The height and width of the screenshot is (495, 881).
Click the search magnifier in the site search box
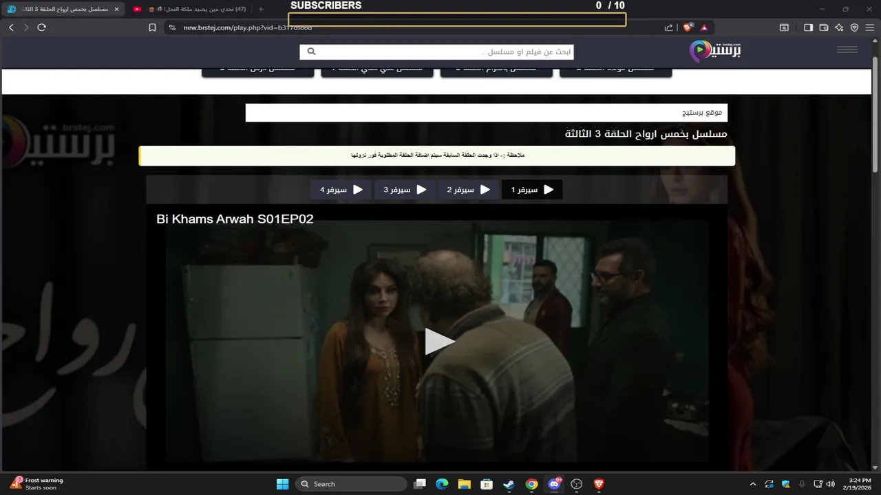click(x=311, y=52)
